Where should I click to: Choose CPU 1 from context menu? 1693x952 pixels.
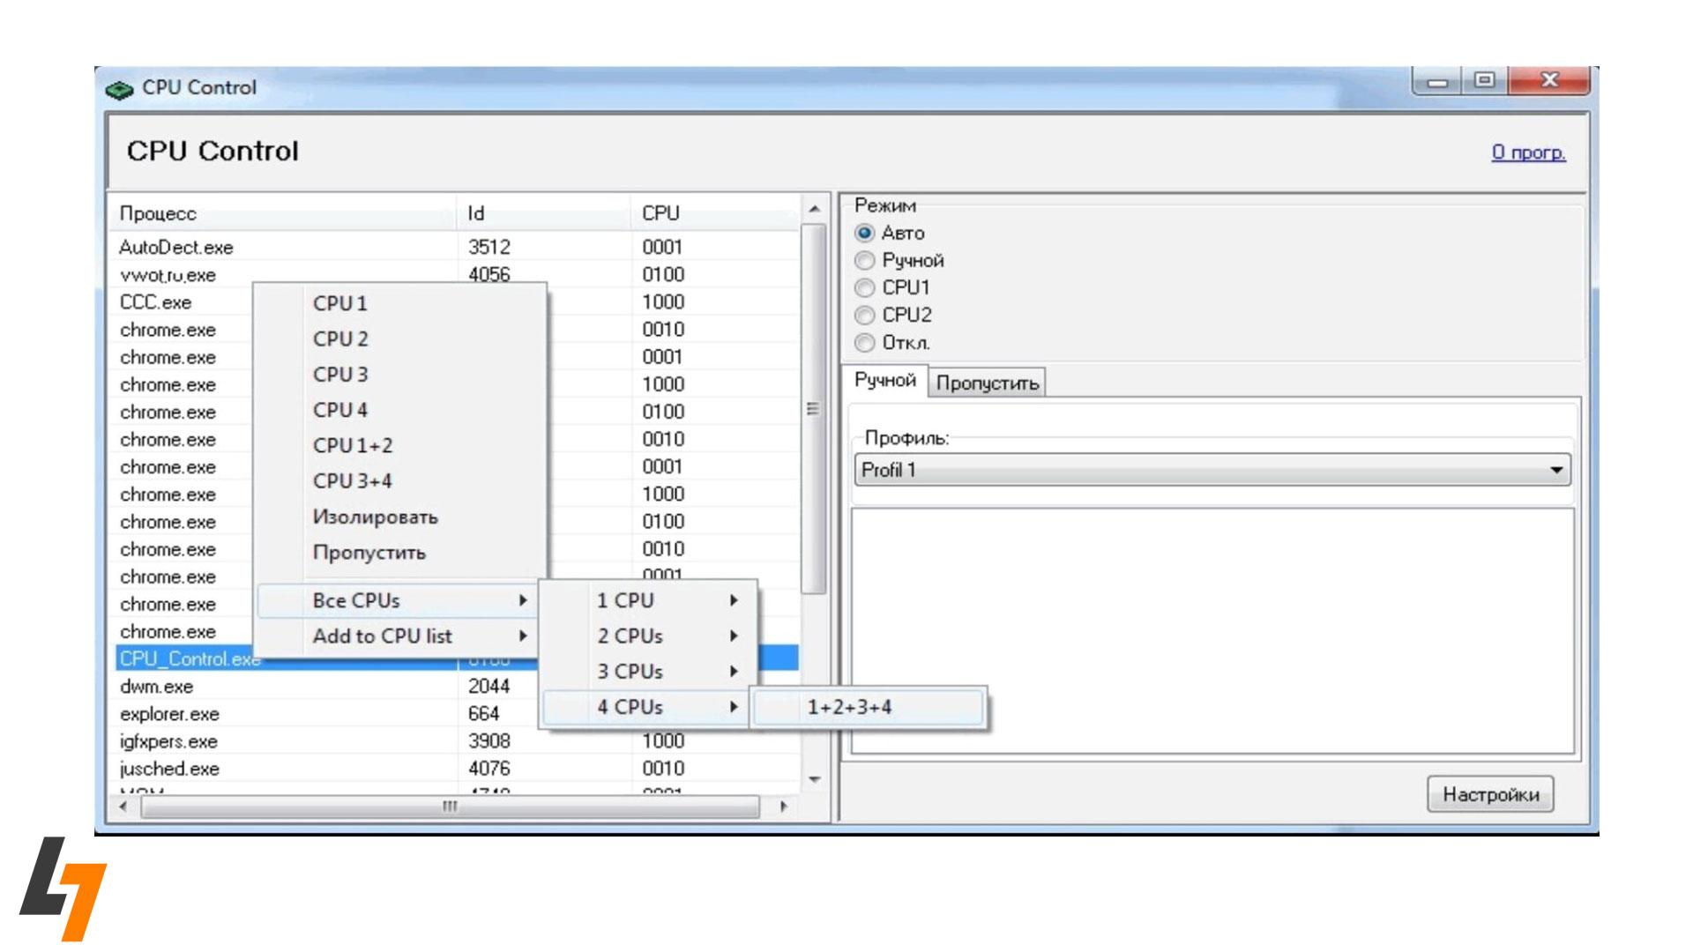tap(338, 302)
